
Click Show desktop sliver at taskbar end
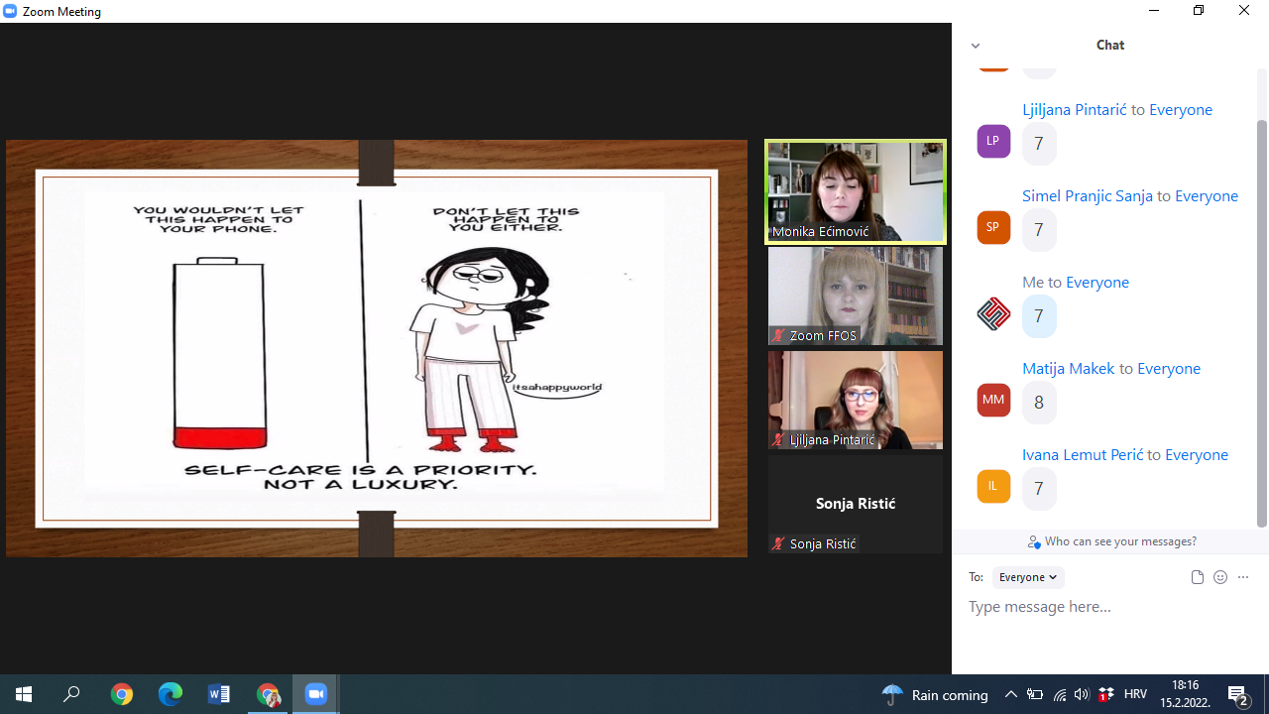[x=1266, y=694]
